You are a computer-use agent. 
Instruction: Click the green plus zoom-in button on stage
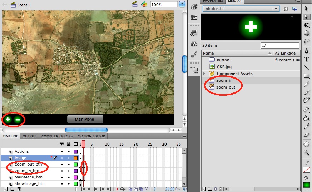[x=8, y=120]
